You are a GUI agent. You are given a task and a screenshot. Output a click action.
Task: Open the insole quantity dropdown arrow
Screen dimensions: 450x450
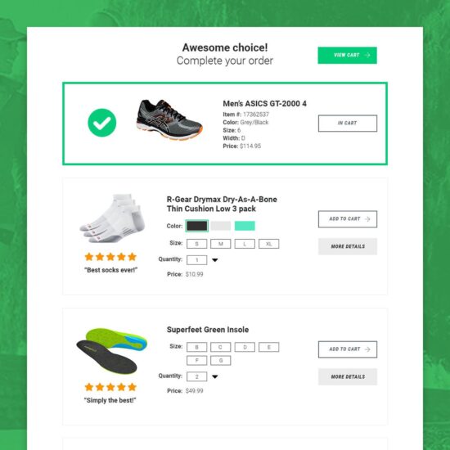point(215,376)
